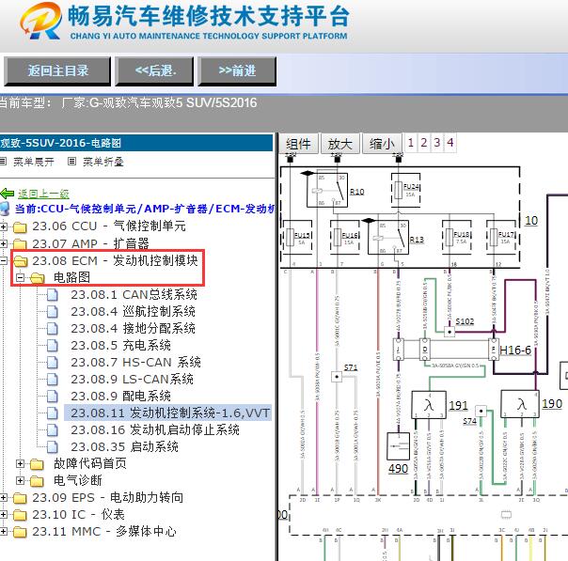
Task: Click green back arrow icon
Action: click(x=8, y=194)
